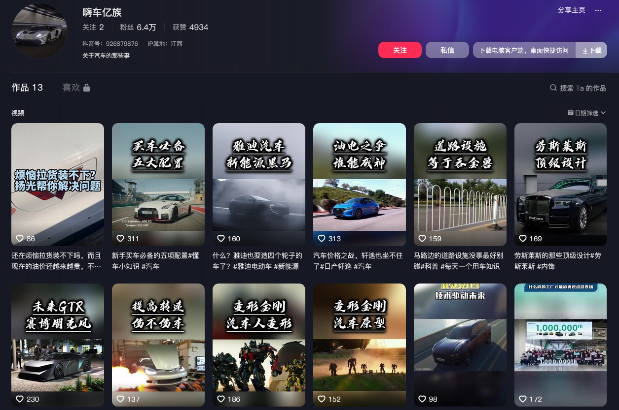Switch to the 作品 13 tab
The height and width of the screenshot is (410, 619).
[27, 88]
